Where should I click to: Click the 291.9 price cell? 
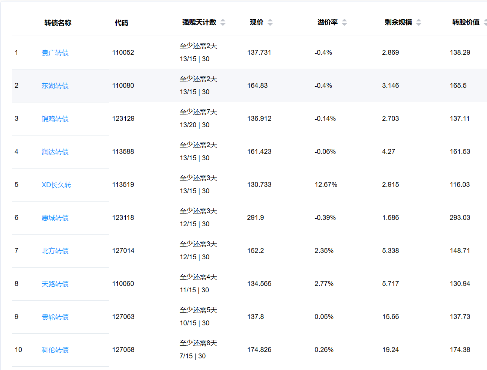tap(256, 218)
